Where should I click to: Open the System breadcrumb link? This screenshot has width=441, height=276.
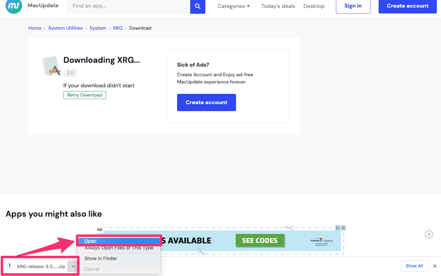click(x=98, y=28)
